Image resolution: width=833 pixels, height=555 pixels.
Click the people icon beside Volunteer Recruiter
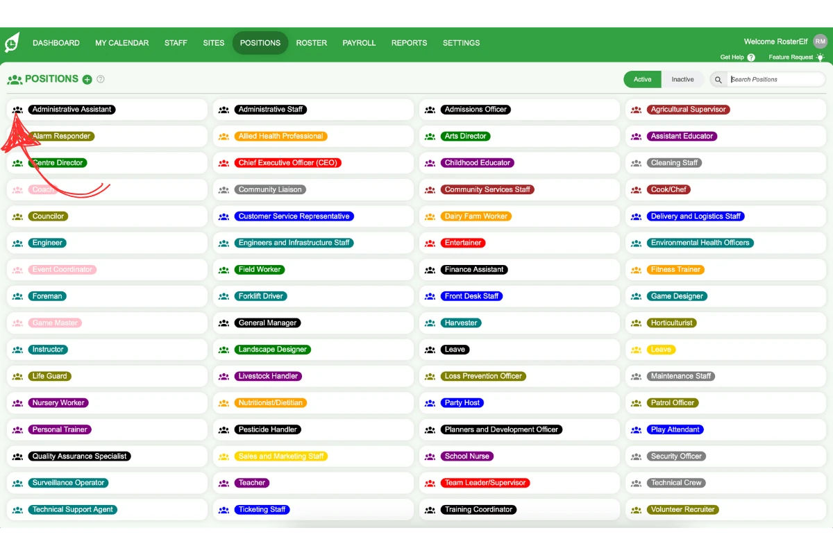[636, 510]
